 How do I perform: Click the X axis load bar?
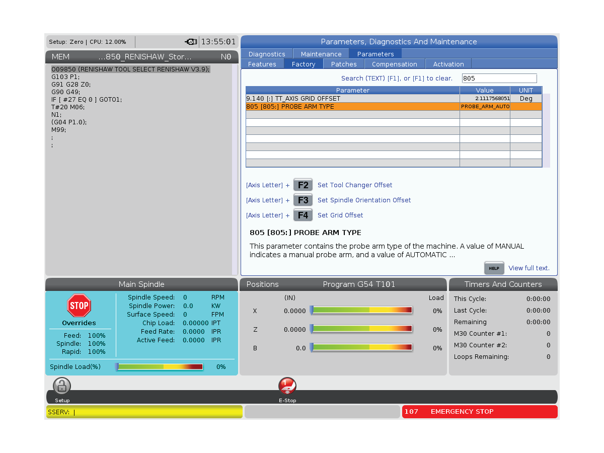[361, 310]
